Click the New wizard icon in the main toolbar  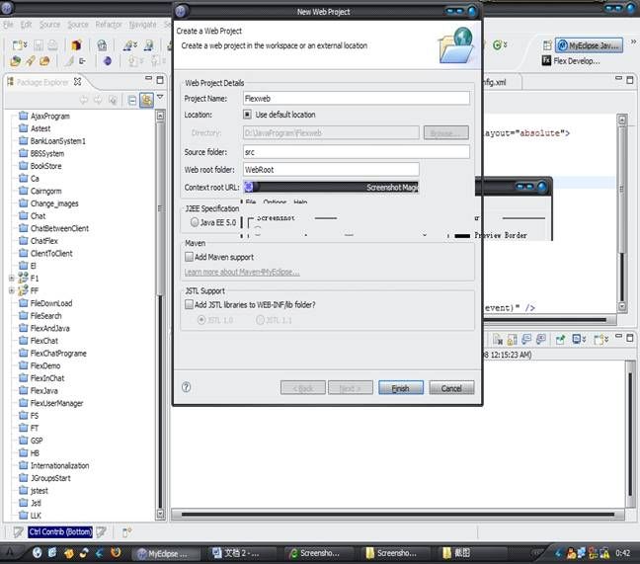tap(17, 44)
